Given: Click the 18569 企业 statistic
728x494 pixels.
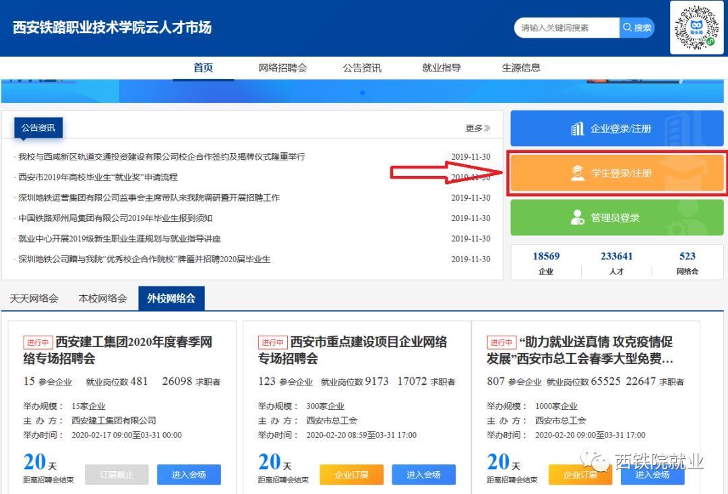Looking at the screenshot, I should coord(546,262).
